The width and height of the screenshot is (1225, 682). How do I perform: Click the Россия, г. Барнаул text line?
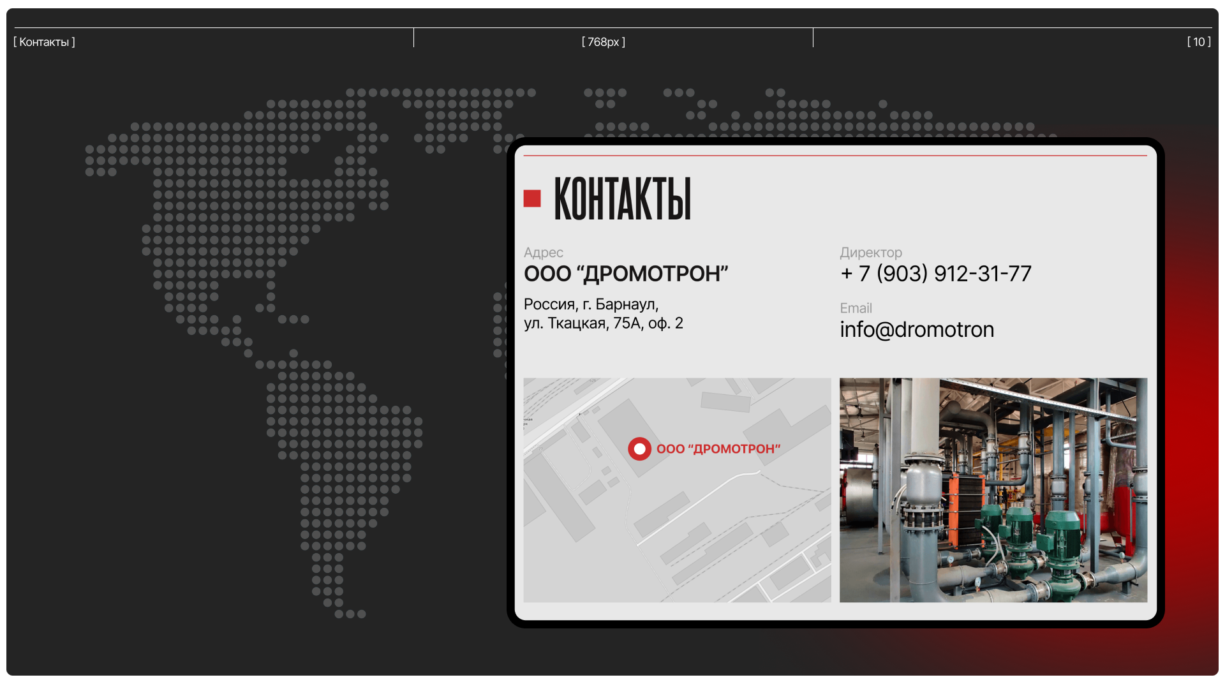(591, 304)
